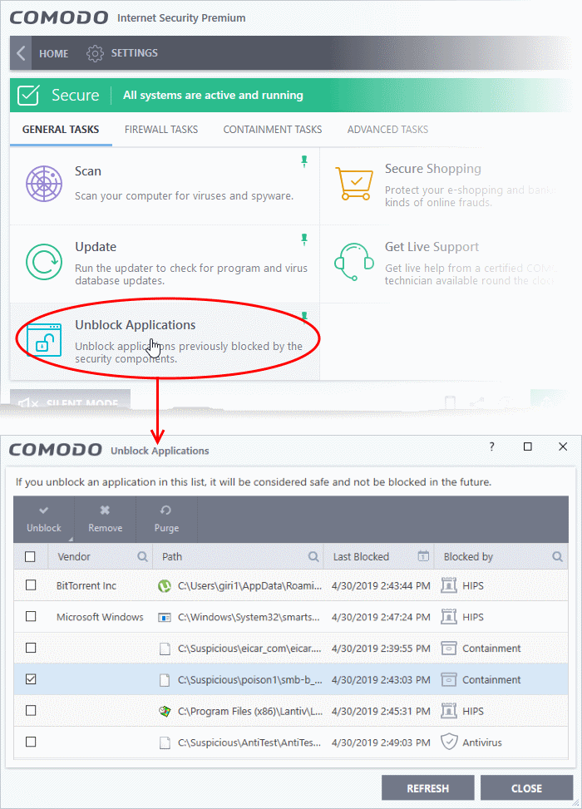
Task: Toggle the select-all header checkbox
Action: (x=31, y=557)
